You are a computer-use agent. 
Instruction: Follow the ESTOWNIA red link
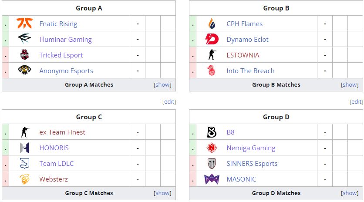(x=243, y=55)
